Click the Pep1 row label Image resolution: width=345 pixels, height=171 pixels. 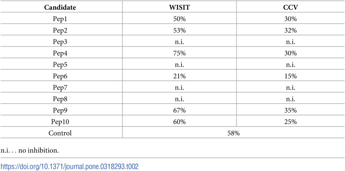(60, 19)
